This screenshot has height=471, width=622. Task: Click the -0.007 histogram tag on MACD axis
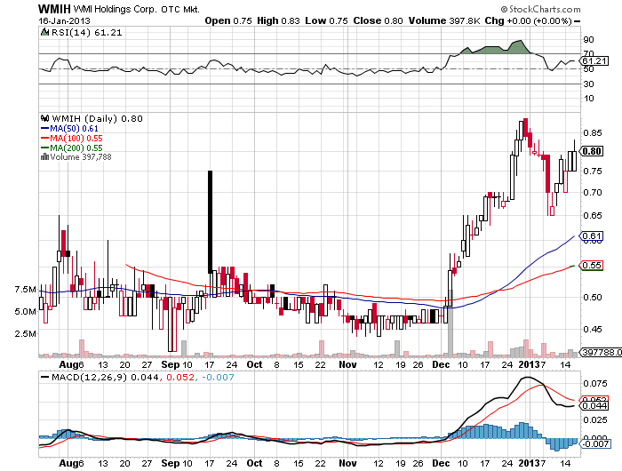594,443
